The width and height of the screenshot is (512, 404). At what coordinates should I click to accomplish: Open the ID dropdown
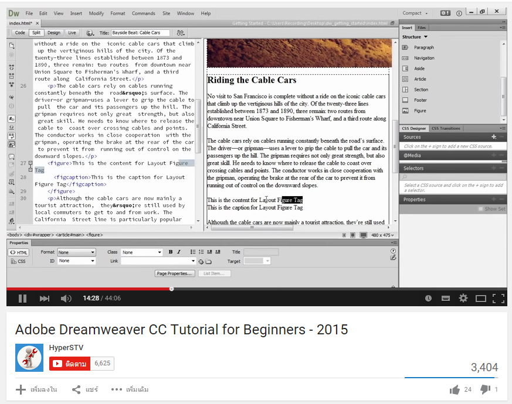pyautogui.click(x=76, y=261)
